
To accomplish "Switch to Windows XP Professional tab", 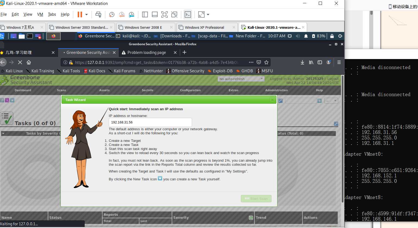I will (207, 27).
